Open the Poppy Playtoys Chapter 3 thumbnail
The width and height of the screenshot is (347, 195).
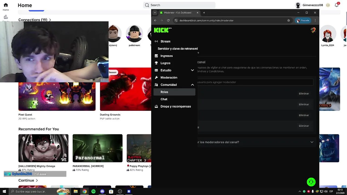(x=139, y=148)
